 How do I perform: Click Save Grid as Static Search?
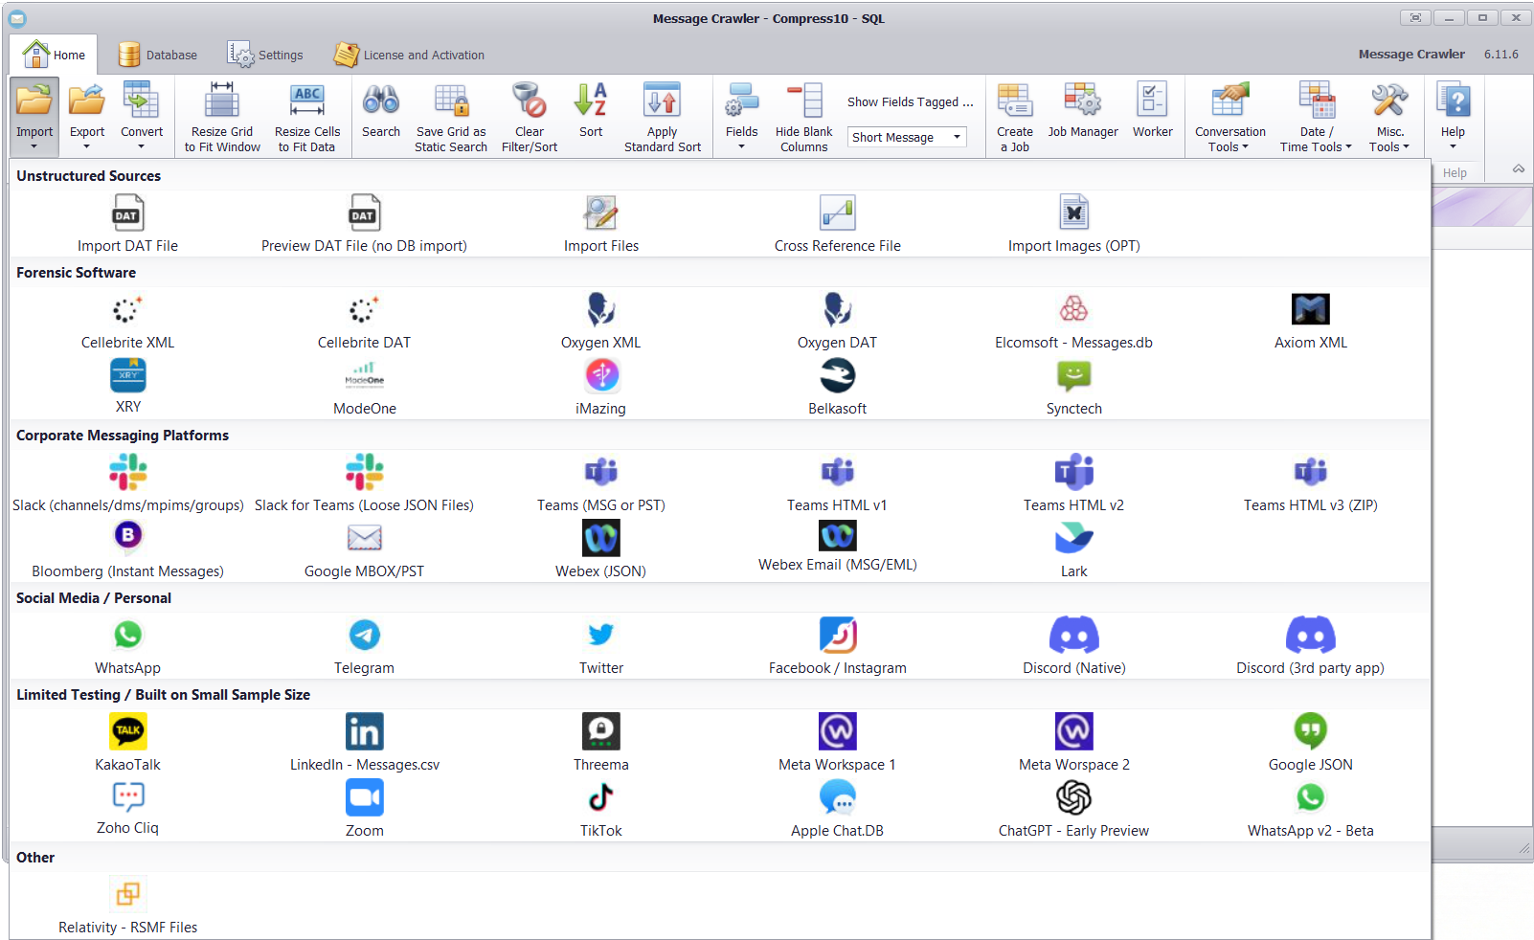pyautogui.click(x=451, y=117)
